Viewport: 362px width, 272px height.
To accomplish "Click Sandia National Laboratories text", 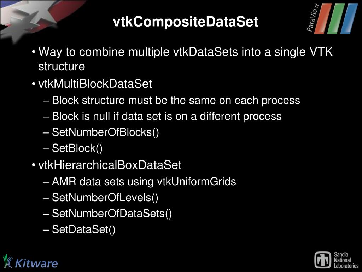I will tap(346, 260).
